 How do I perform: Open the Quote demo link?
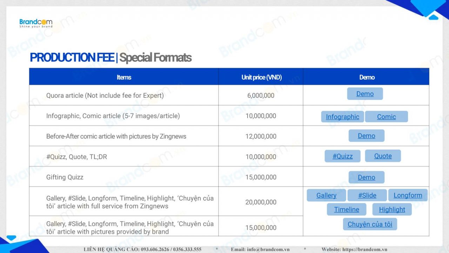pyautogui.click(x=383, y=156)
